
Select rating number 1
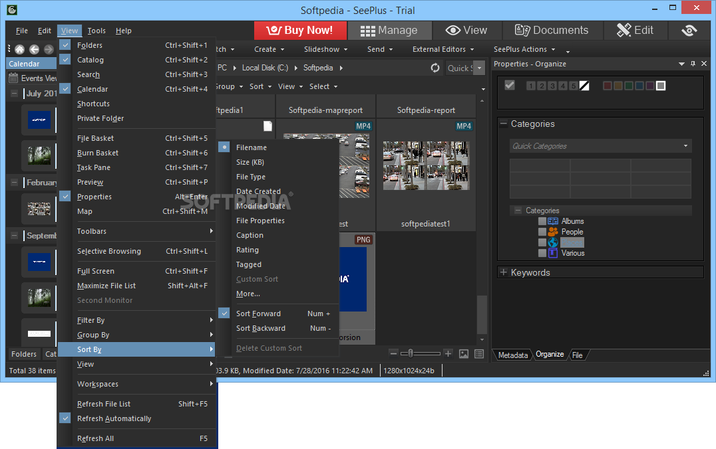530,86
